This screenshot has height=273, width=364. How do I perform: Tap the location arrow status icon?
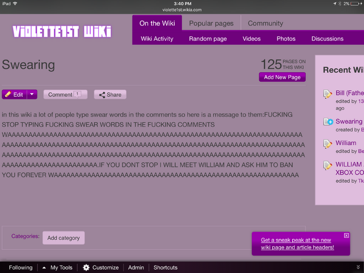click(x=335, y=4)
